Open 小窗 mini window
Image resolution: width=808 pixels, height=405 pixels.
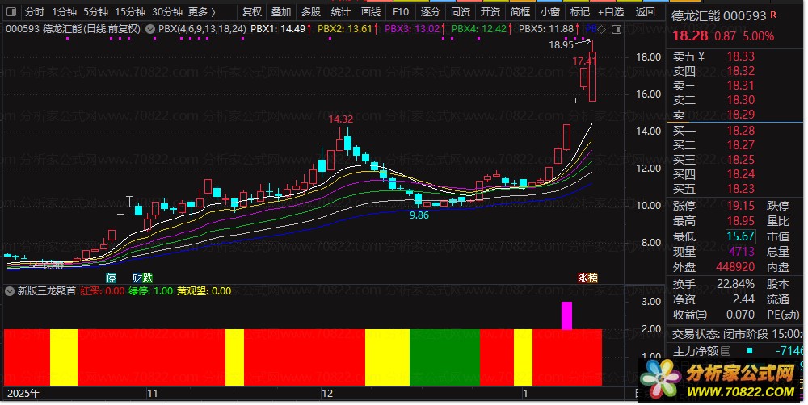(549, 11)
